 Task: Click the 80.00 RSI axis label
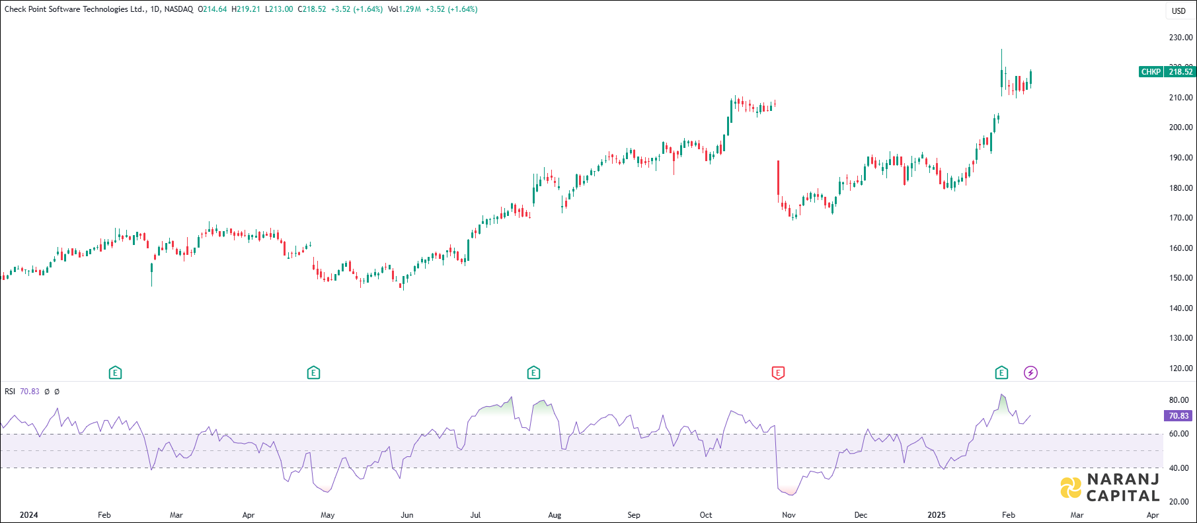click(1179, 400)
